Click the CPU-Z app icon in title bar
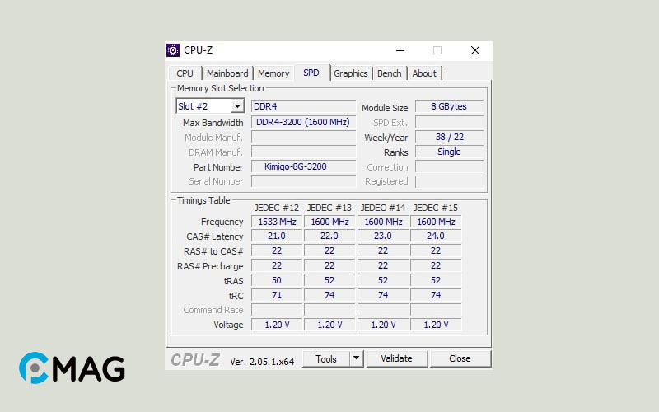Image resolution: width=659 pixels, height=412 pixels. coord(173,50)
